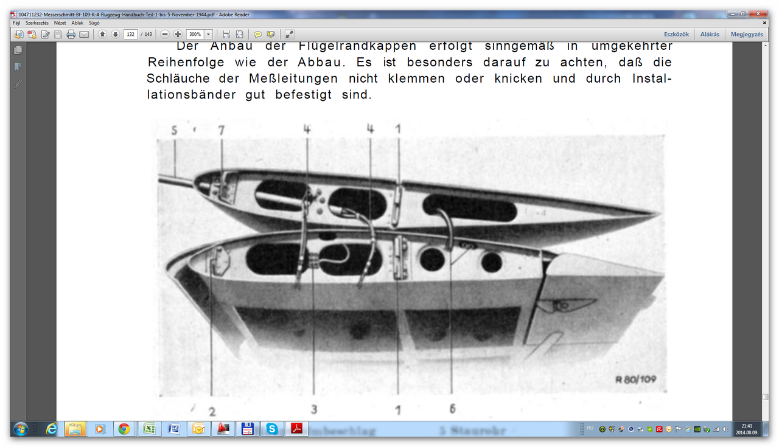Click the page number field showing 132
The width and height of the screenshot is (779, 447).
click(x=130, y=35)
